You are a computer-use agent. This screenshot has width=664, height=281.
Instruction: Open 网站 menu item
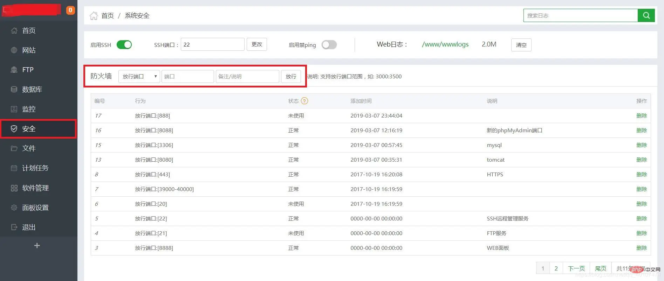(29, 50)
